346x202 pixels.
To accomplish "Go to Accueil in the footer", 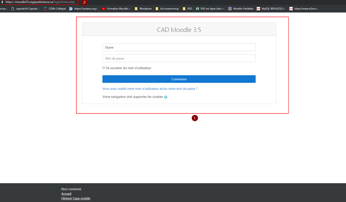I will click(x=66, y=194).
